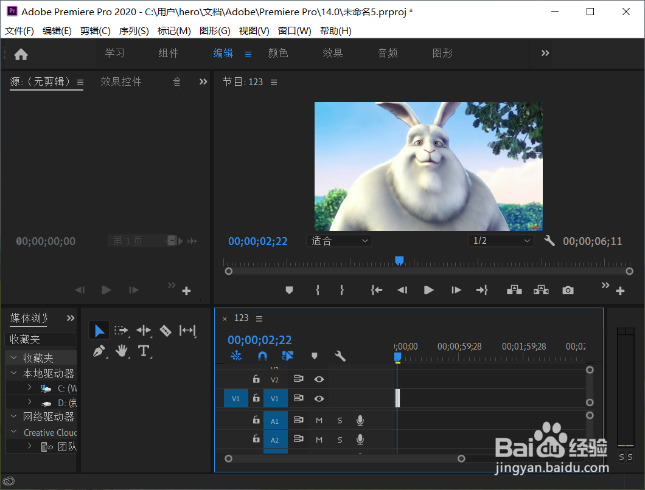Open the Program monitor button editor plus
Viewport: 645px width, 490px height.
pos(620,291)
